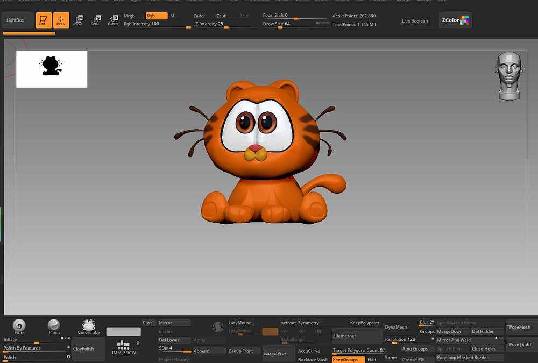Image resolution: width=538 pixels, height=363 pixels.
Task: Click the head camera view gizmo
Action: click(509, 76)
